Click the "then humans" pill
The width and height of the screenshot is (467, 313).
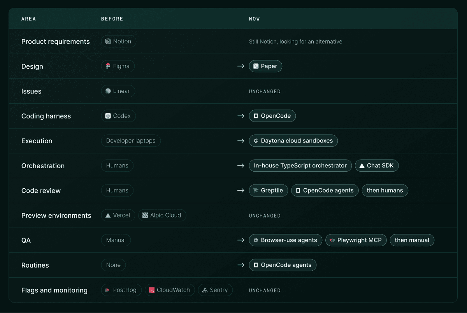385,191
